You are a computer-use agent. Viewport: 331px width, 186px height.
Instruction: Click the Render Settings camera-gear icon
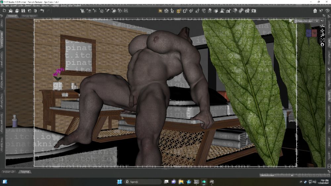[x=247, y=11]
